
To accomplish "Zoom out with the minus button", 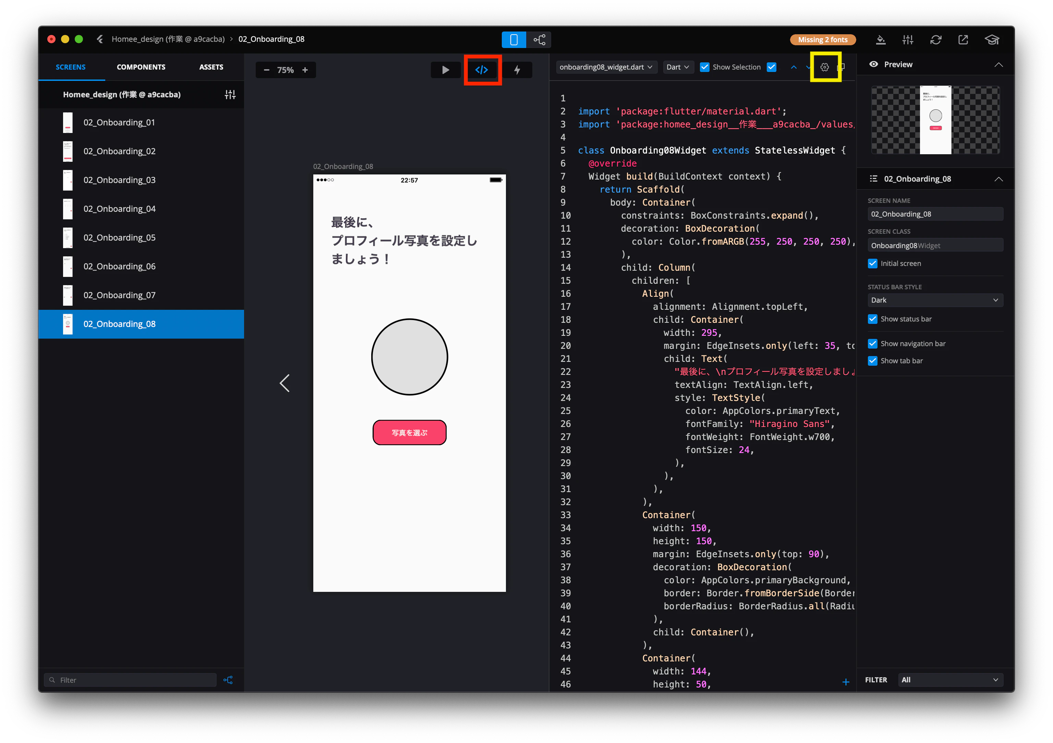I will pos(266,70).
